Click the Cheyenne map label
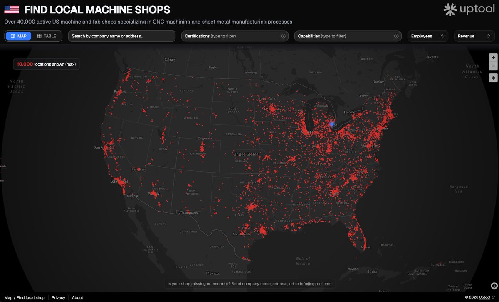 click(204, 139)
